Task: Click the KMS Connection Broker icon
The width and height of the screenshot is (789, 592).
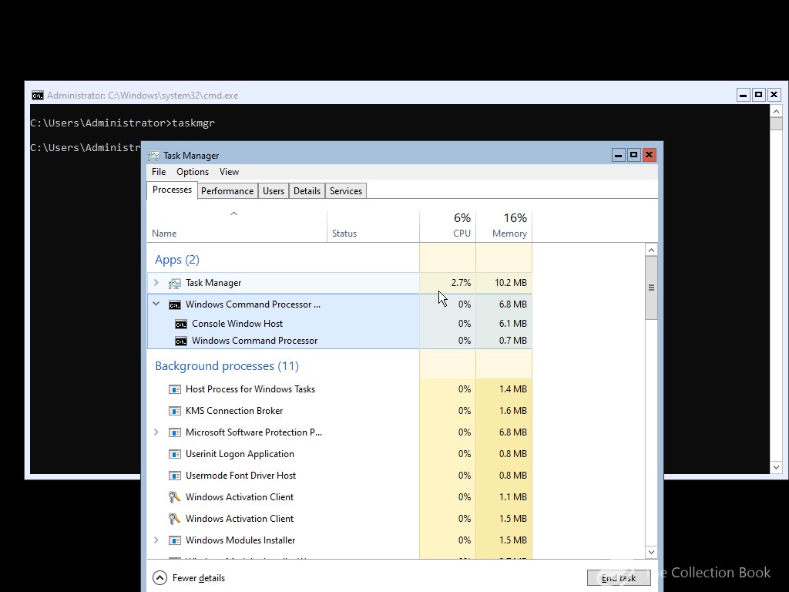Action: [175, 411]
